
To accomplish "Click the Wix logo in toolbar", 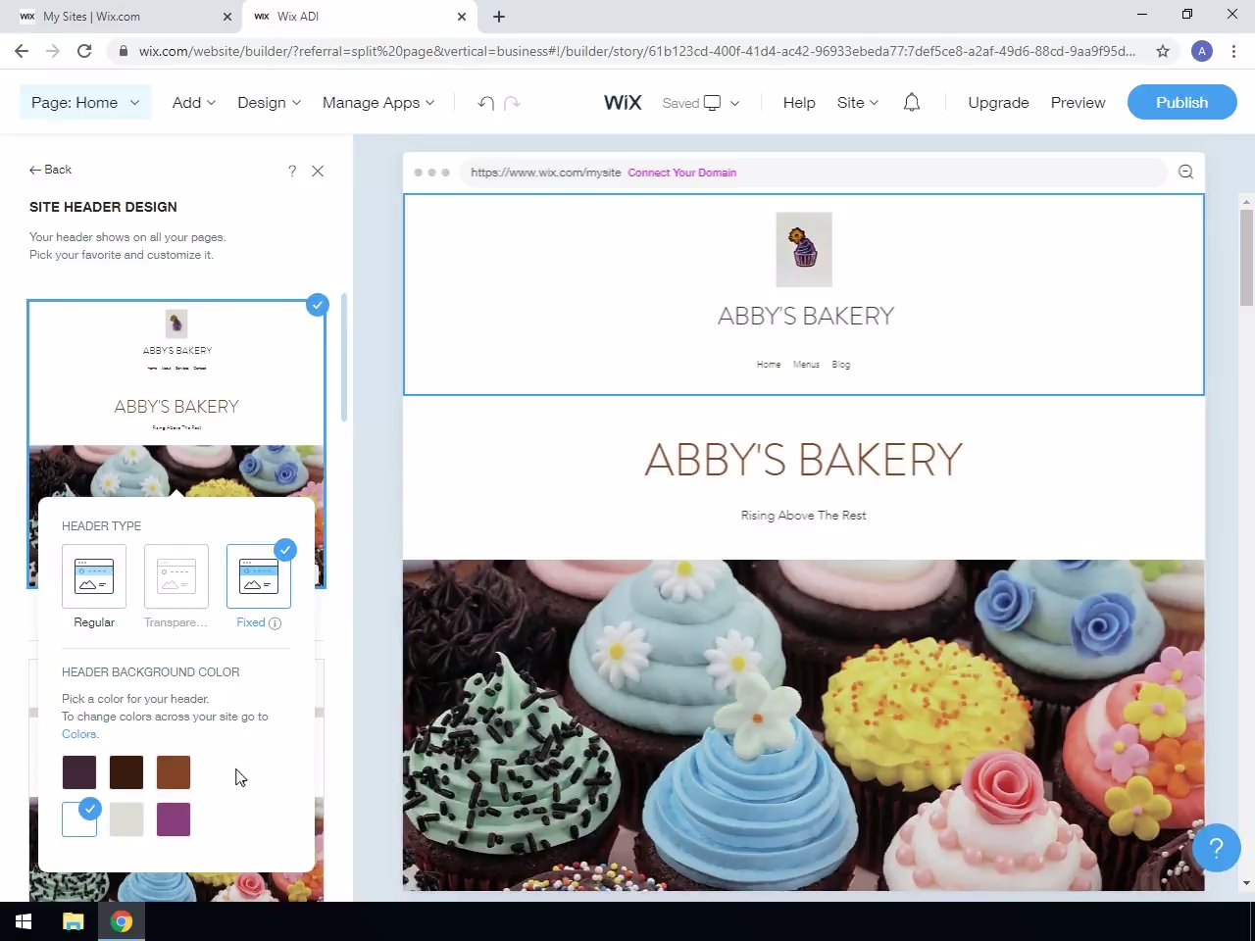I will click(x=623, y=103).
